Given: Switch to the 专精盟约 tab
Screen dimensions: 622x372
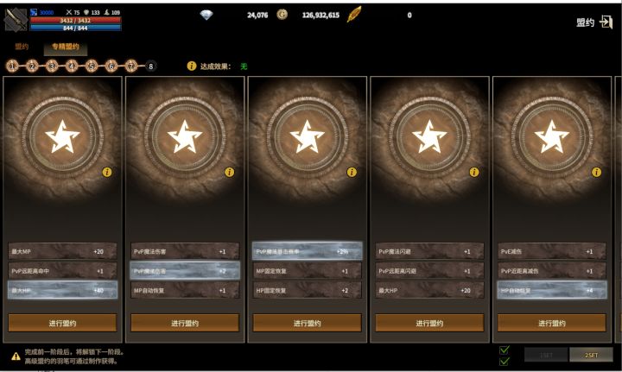Looking at the screenshot, I should (x=66, y=47).
